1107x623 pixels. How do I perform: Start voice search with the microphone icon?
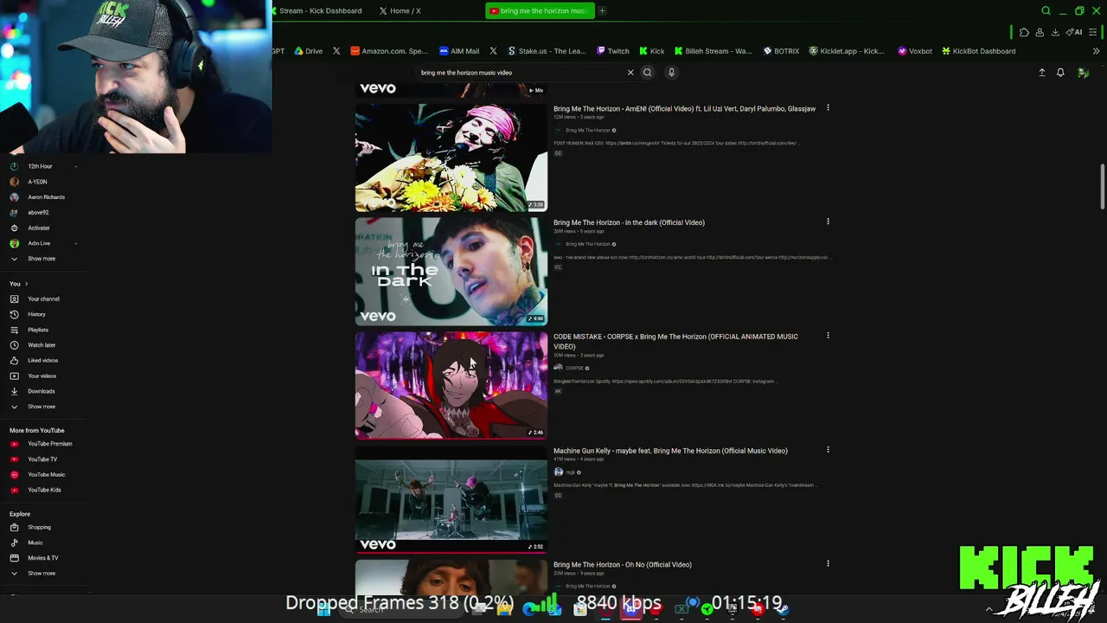(x=671, y=73)
